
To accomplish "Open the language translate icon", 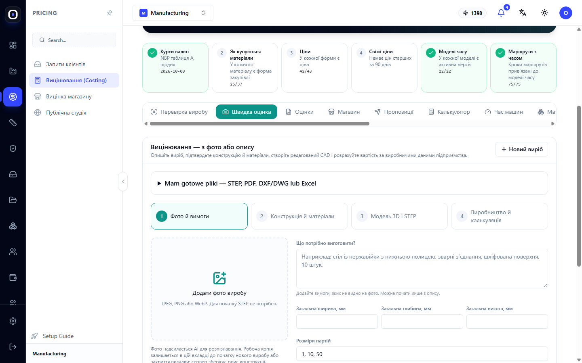I will tap(523, 13).
